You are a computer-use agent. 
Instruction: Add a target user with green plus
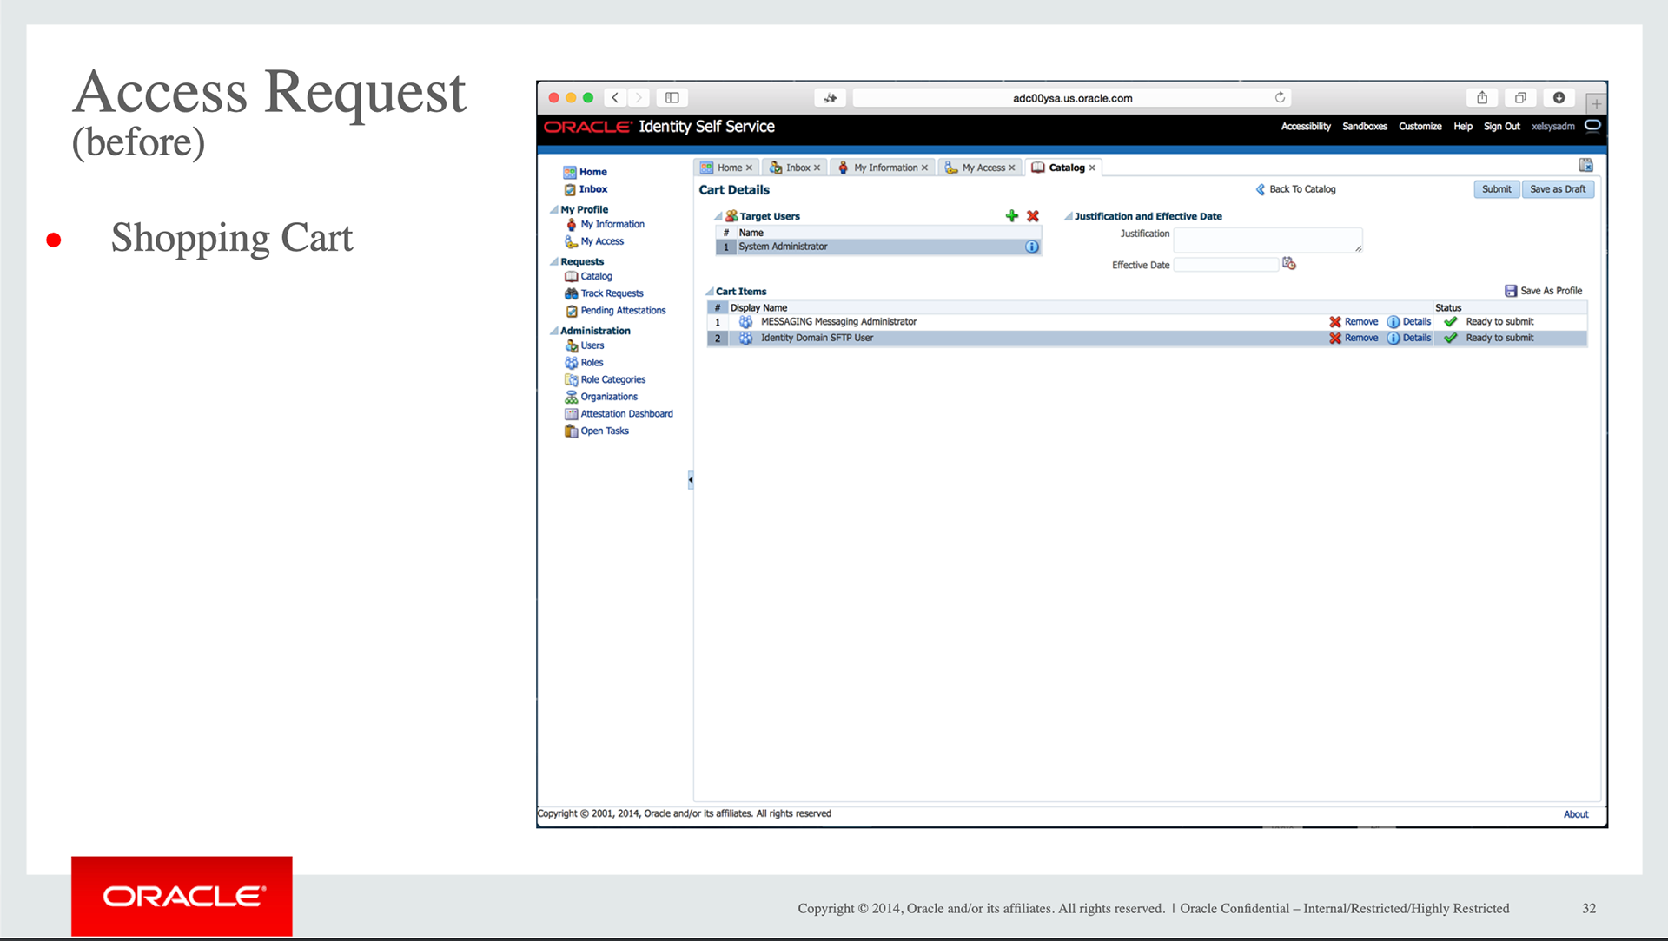1012,216
